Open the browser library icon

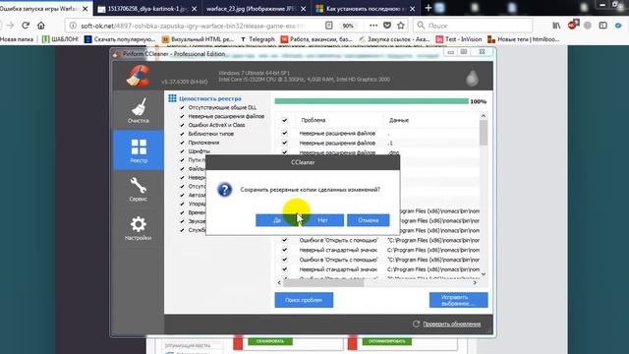point(556,26)
